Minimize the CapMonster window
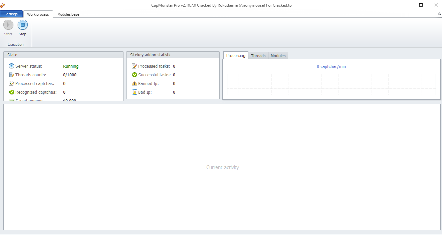This screenshot has width=442, height=235. 406,5
